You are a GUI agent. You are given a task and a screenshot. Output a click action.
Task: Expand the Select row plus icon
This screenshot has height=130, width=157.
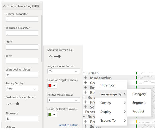pyautogui.click(x=86, y=126)
